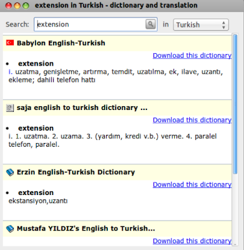This screenshot has width=244, height=250.
Task: Download the Erzin English-Turkish Dictionary
Action: (192, 184)
